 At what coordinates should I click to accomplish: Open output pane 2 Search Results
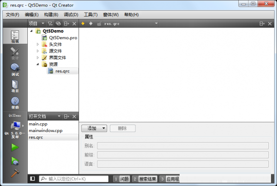[145, 179]
